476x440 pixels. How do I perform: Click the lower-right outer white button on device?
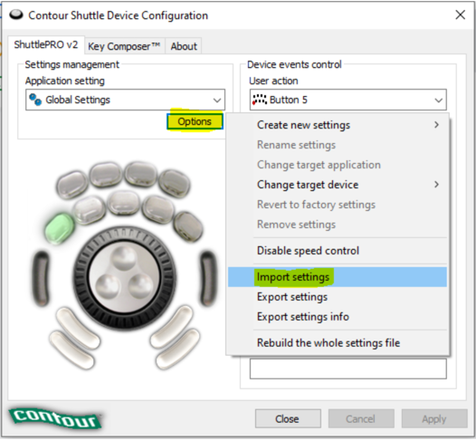pos(178,349)
